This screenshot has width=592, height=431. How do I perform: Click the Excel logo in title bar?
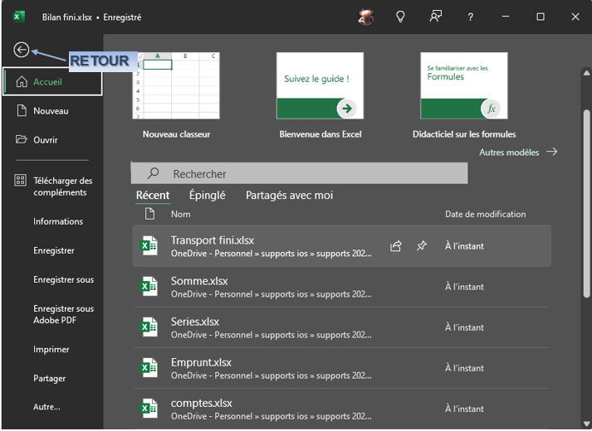(x=19, y=17)
